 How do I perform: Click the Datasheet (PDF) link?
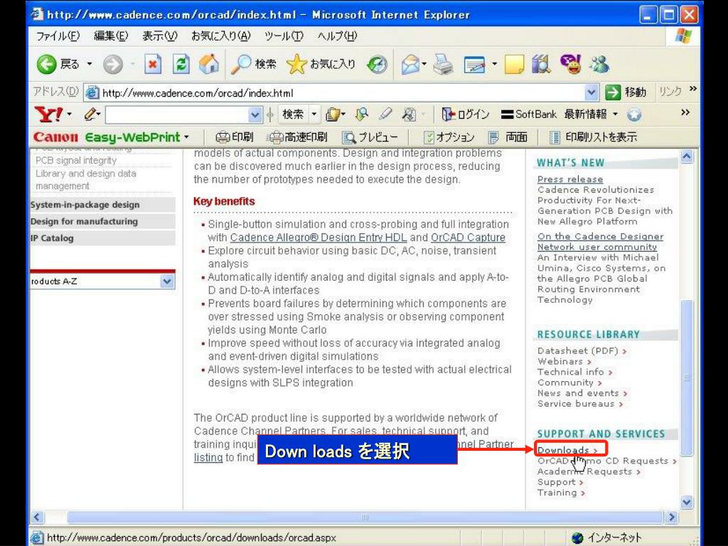click(x=582, y=350)
